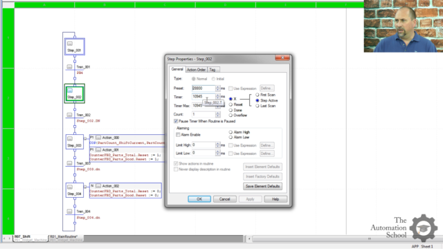Click the Action_000 action icon
The image size is (443, 249).
click(98, 138)
